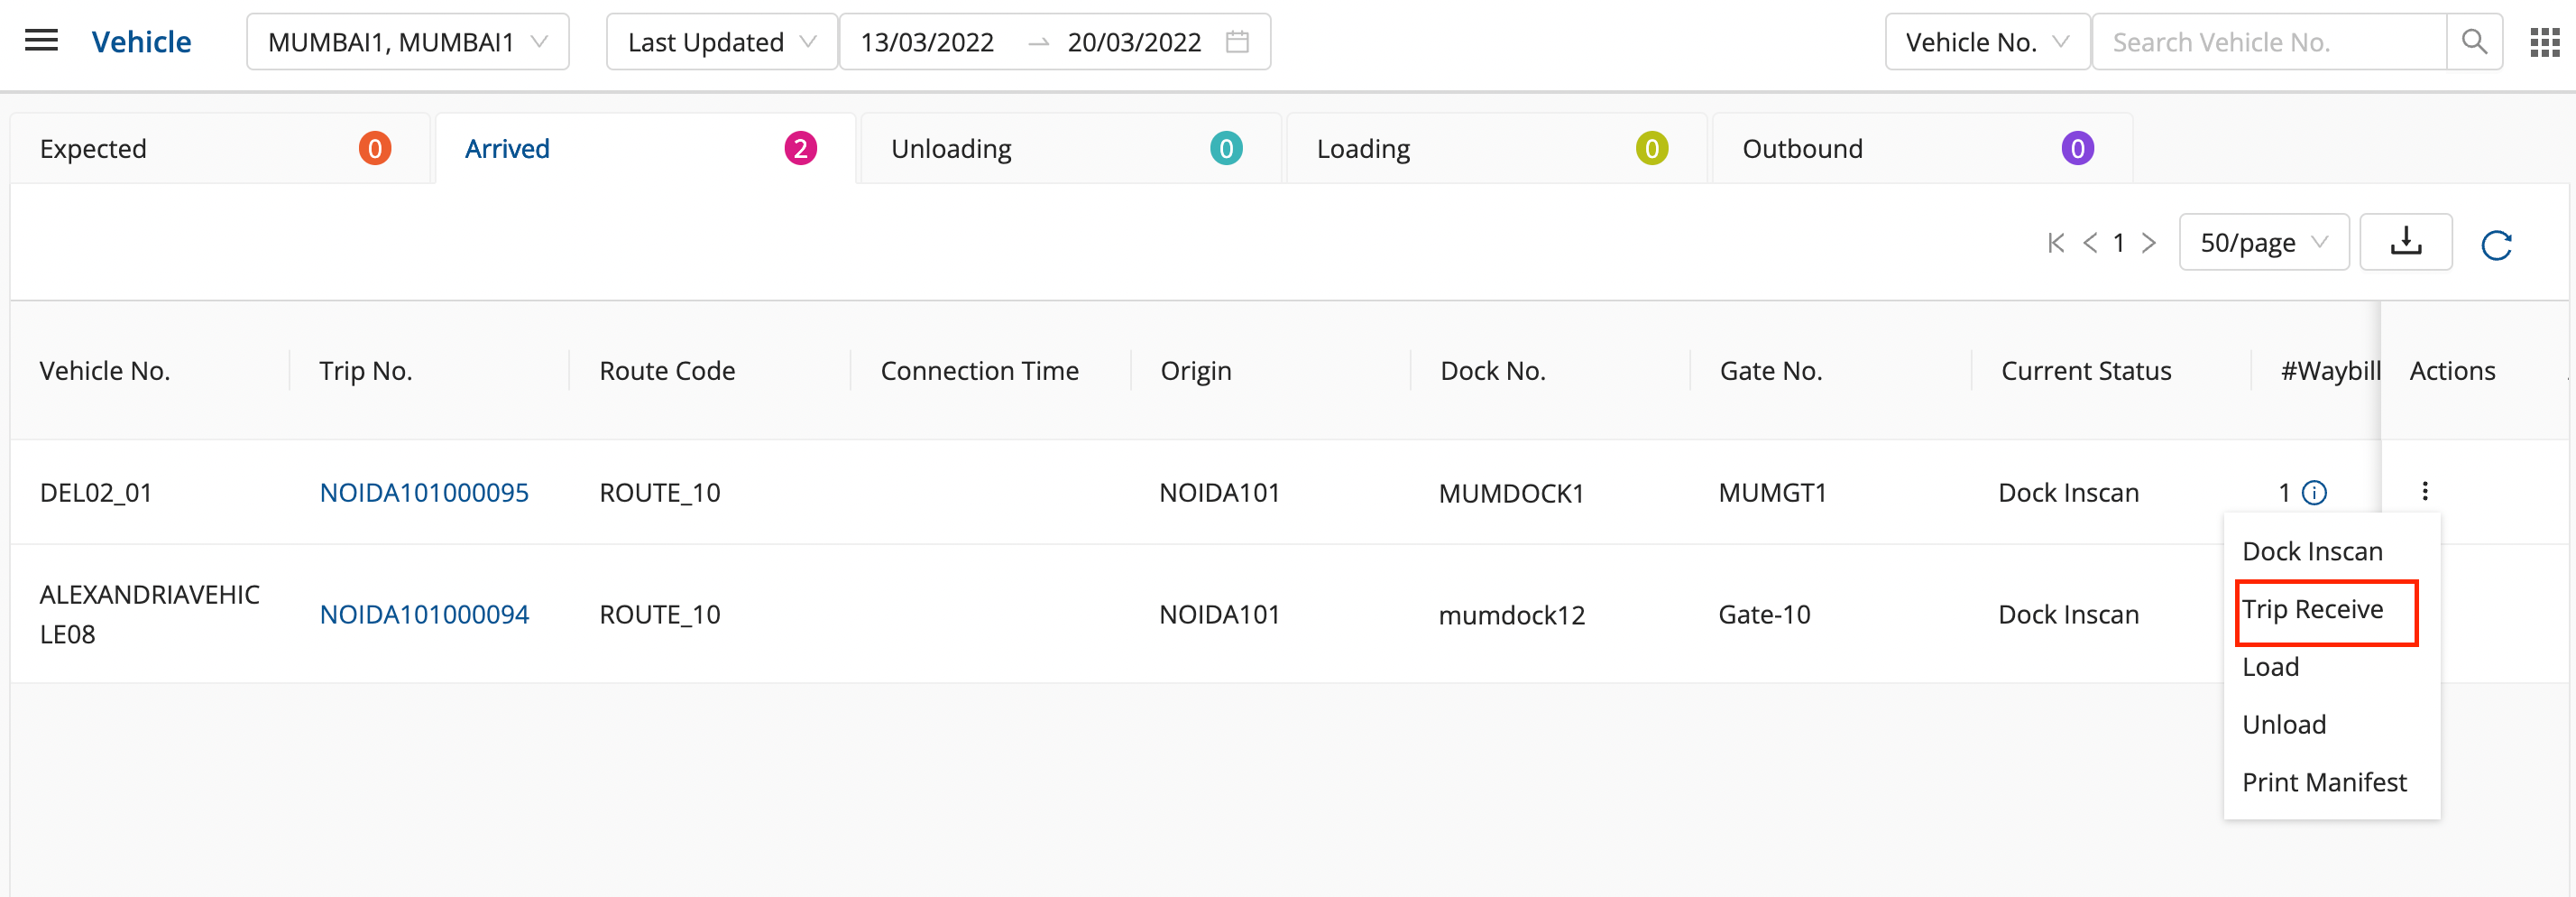Click the search magnifier icon

(x=2473, y=42)
